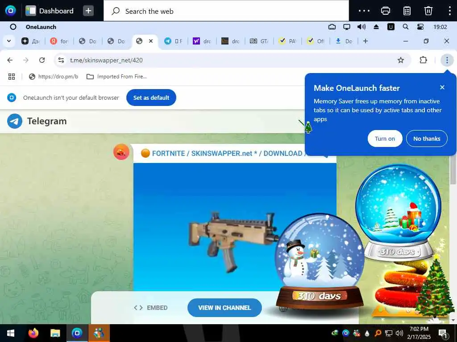Bookmark this page with the star icon

click(x=401, y=60)
